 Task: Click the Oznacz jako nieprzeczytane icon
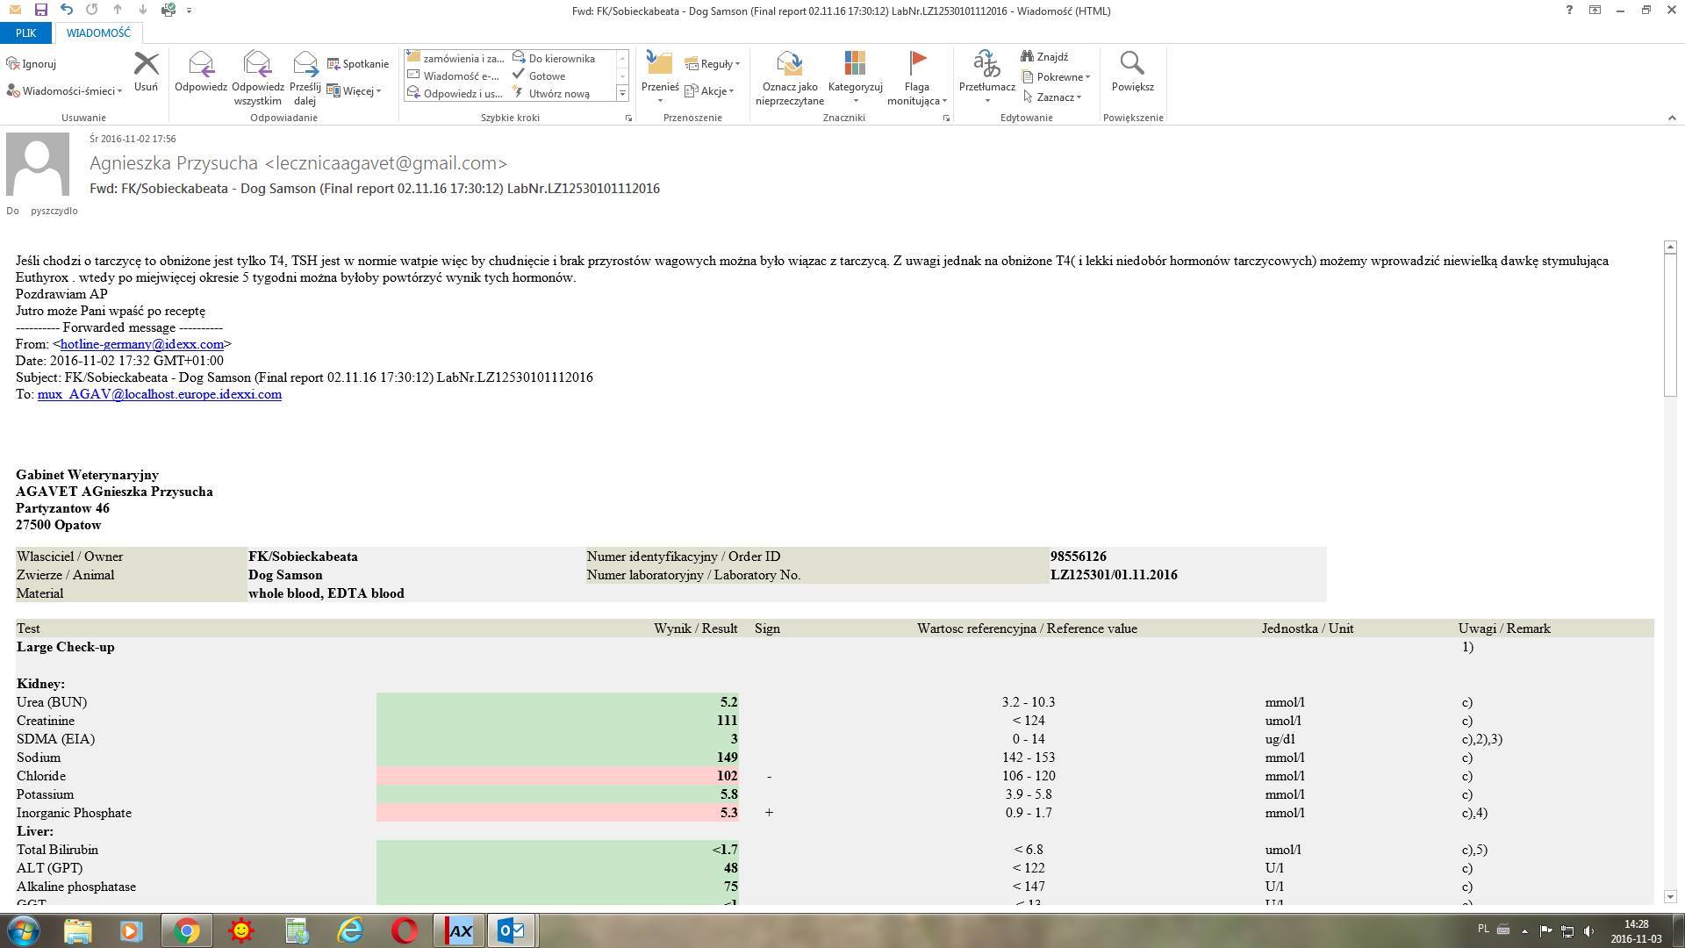pos(789,64)
